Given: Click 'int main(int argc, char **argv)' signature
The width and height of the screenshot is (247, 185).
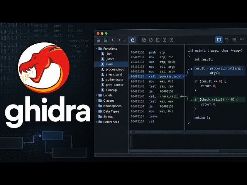Looking at the screenshot, I should (x=215, y=50).
